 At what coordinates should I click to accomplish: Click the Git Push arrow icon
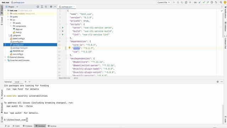[x=207, y=2]
